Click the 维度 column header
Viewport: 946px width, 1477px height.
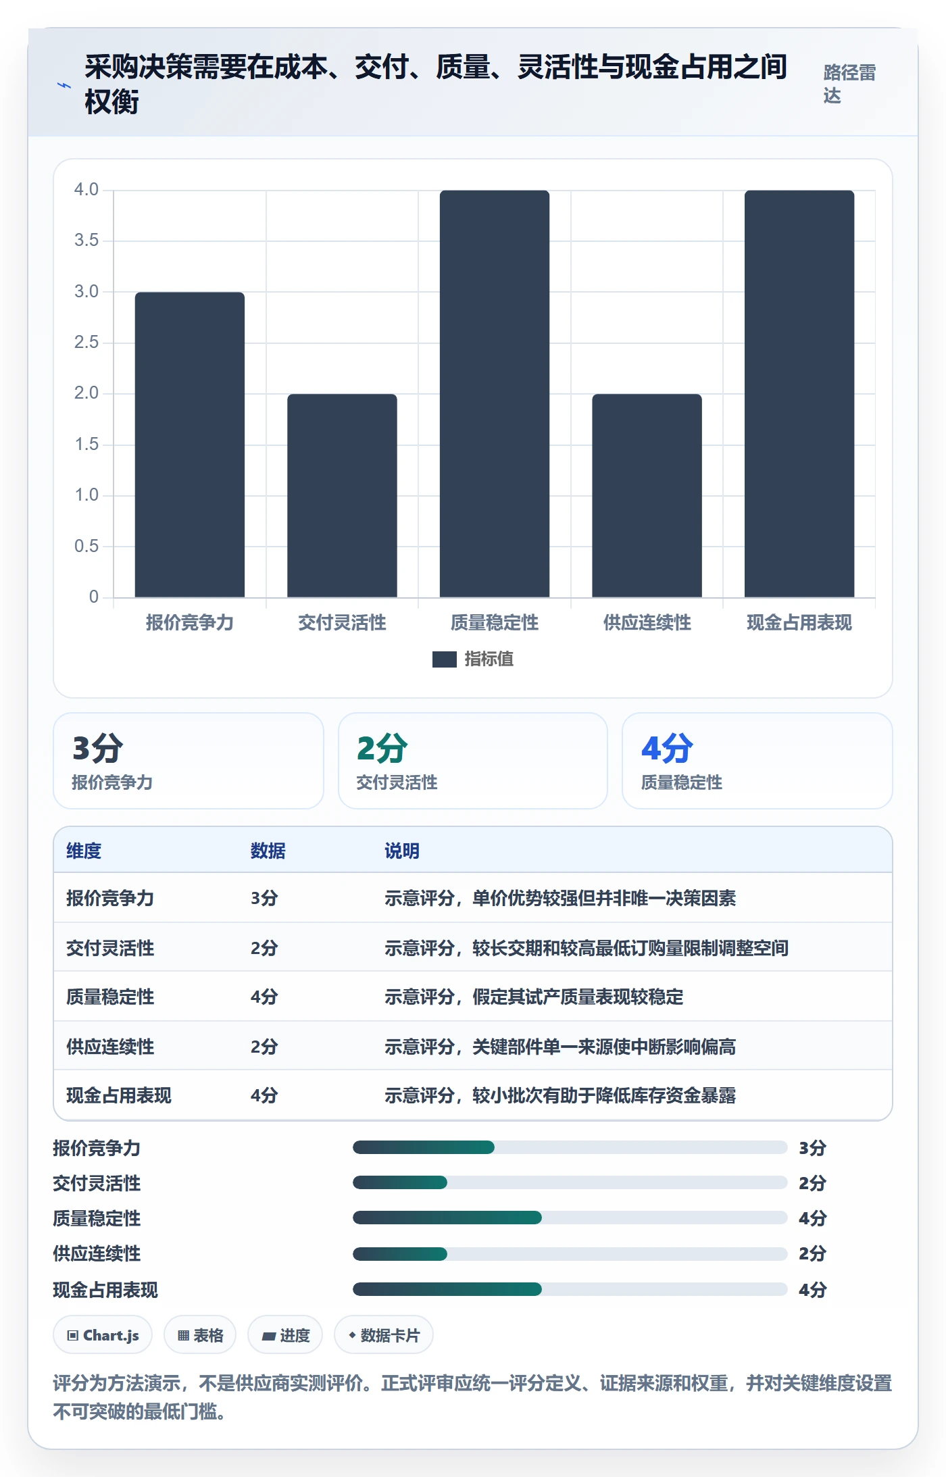84,851
